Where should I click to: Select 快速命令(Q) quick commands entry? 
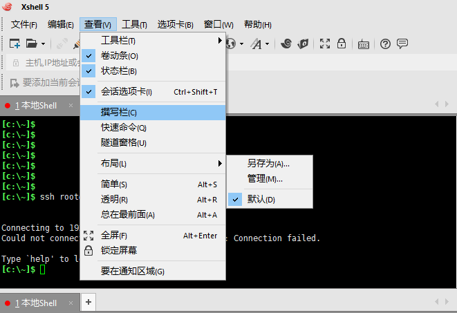(153, 128)
